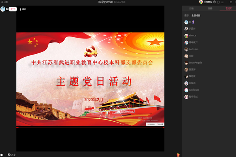Select member SnowAngela in the list
Viewport: 236px width, 157px height.
click(x=209, y=63)
